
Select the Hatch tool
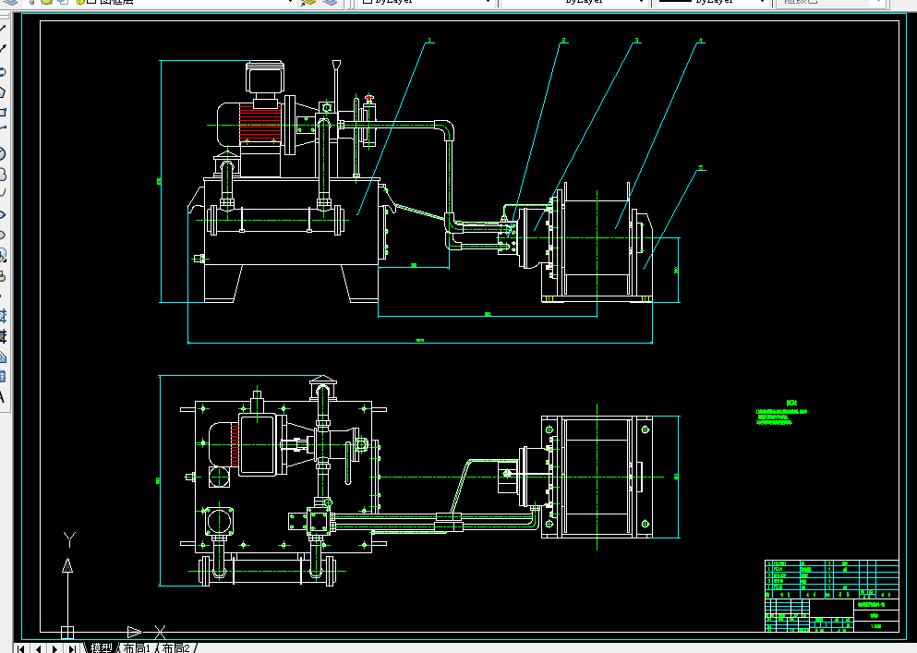[x=3, y=317]
